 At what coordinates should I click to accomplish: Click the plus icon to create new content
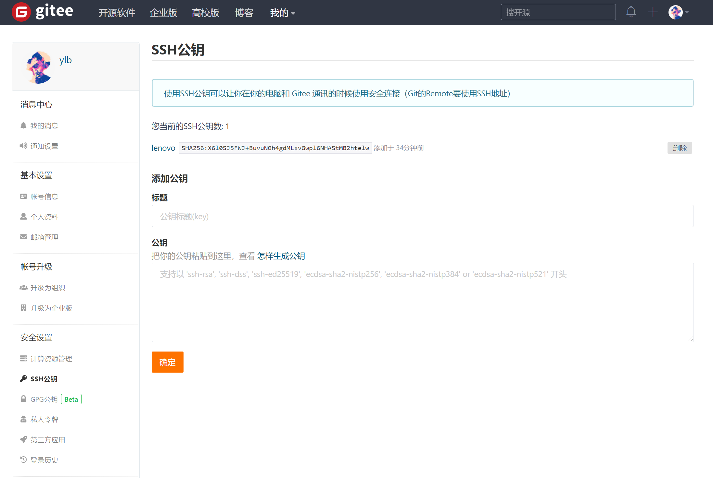652,12
